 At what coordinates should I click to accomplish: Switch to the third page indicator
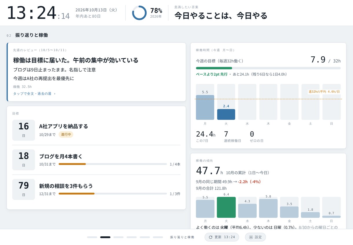tap(118, 237)
